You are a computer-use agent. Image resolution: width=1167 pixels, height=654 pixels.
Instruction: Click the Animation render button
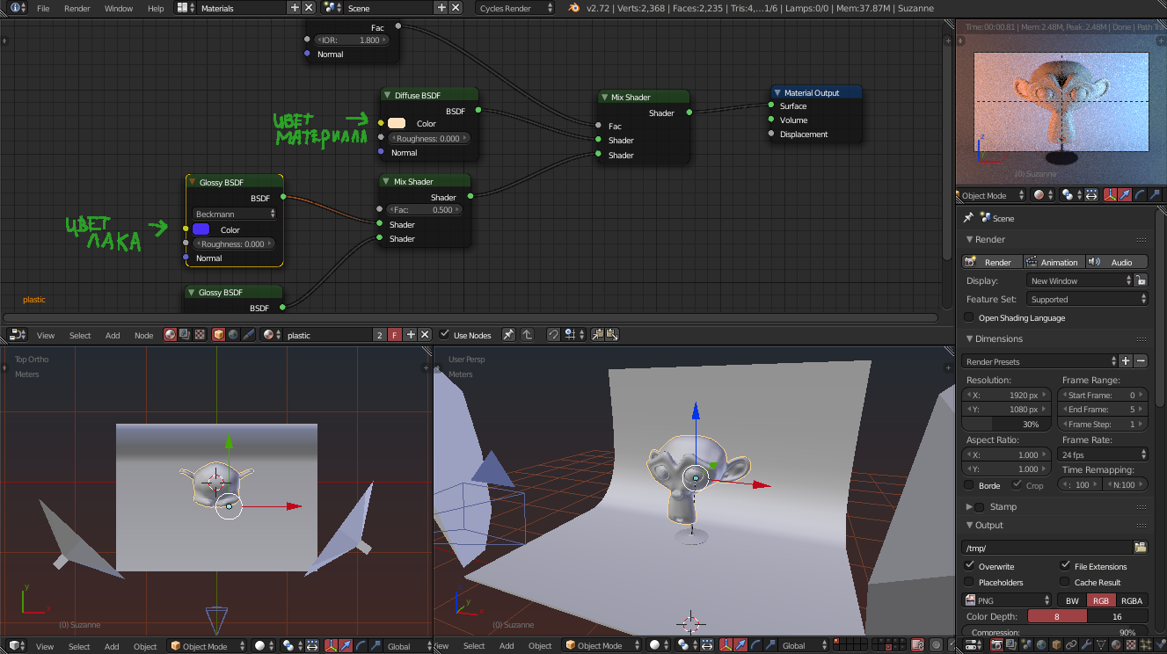point(1054,262)
